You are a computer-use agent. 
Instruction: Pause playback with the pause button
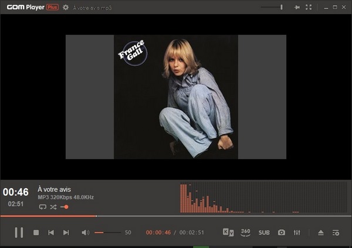(19, 233)
